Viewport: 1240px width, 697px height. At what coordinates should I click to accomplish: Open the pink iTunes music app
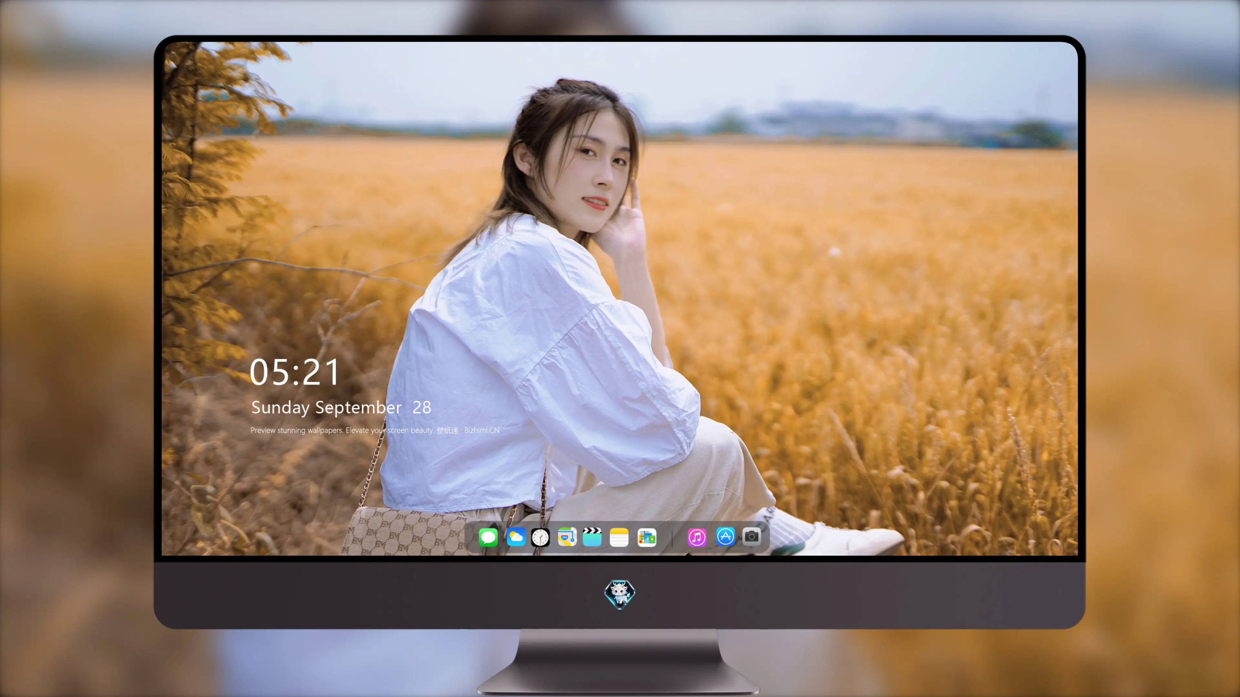click(697, 537)
